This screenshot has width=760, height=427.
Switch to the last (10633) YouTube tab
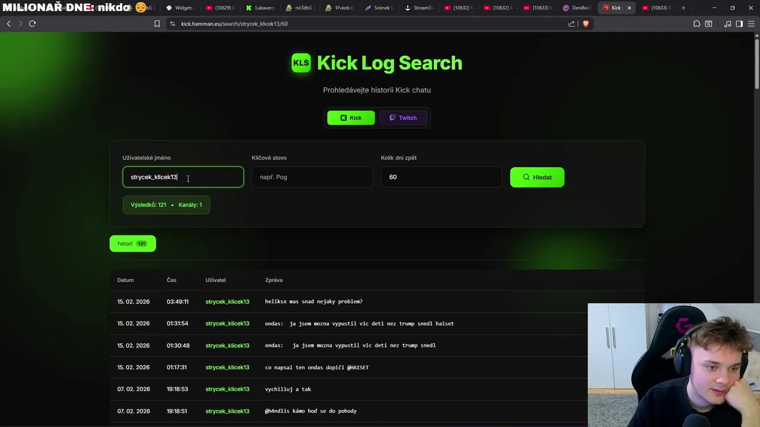(656, 8)
